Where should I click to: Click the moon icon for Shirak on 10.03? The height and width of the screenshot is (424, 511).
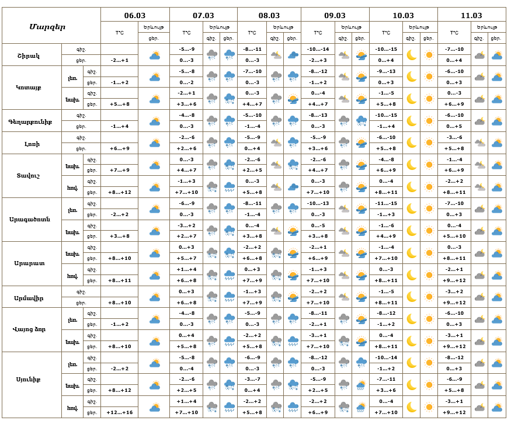click(412, 55)
